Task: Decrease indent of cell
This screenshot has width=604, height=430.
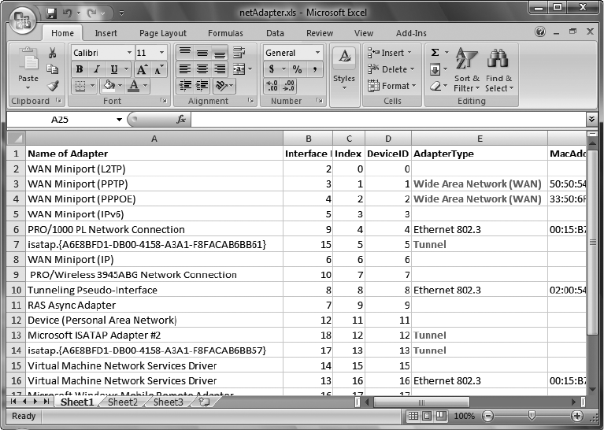Action: tap(185, 86)
